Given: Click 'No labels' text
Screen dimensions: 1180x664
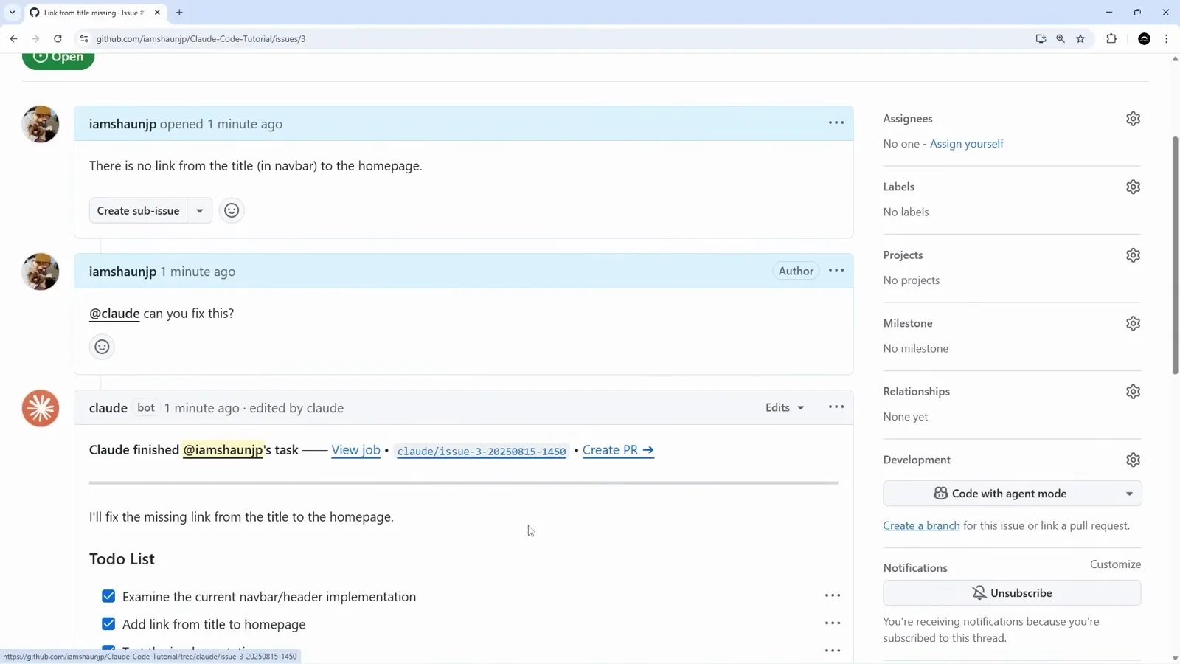Looking at the screenshot, I should click(906, 212).
